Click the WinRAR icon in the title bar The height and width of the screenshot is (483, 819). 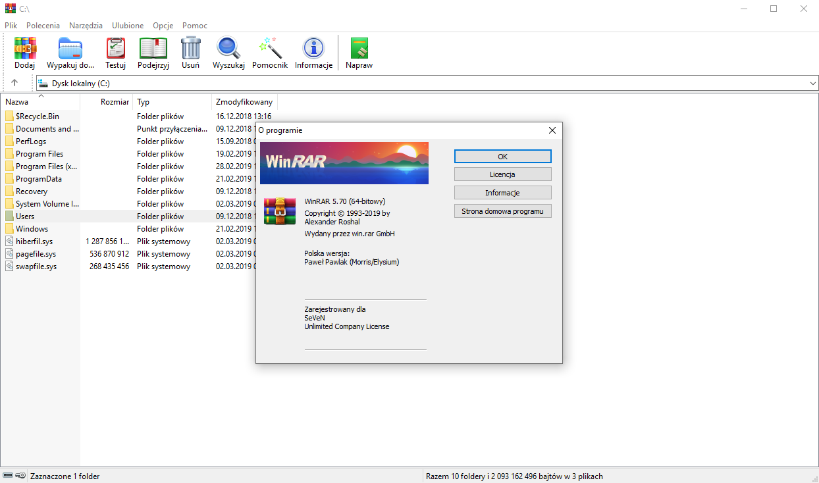10,9
